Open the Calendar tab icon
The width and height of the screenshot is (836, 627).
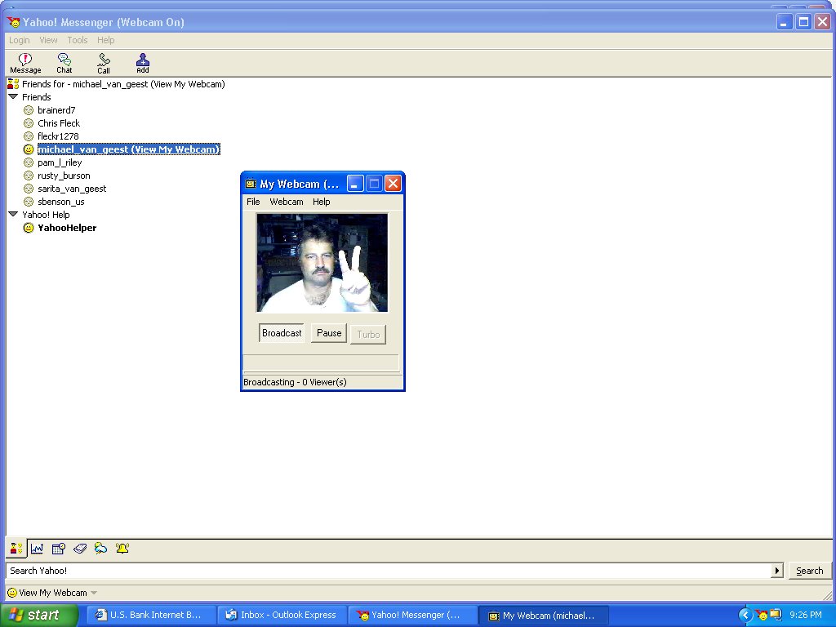click(x=58, y=548)
